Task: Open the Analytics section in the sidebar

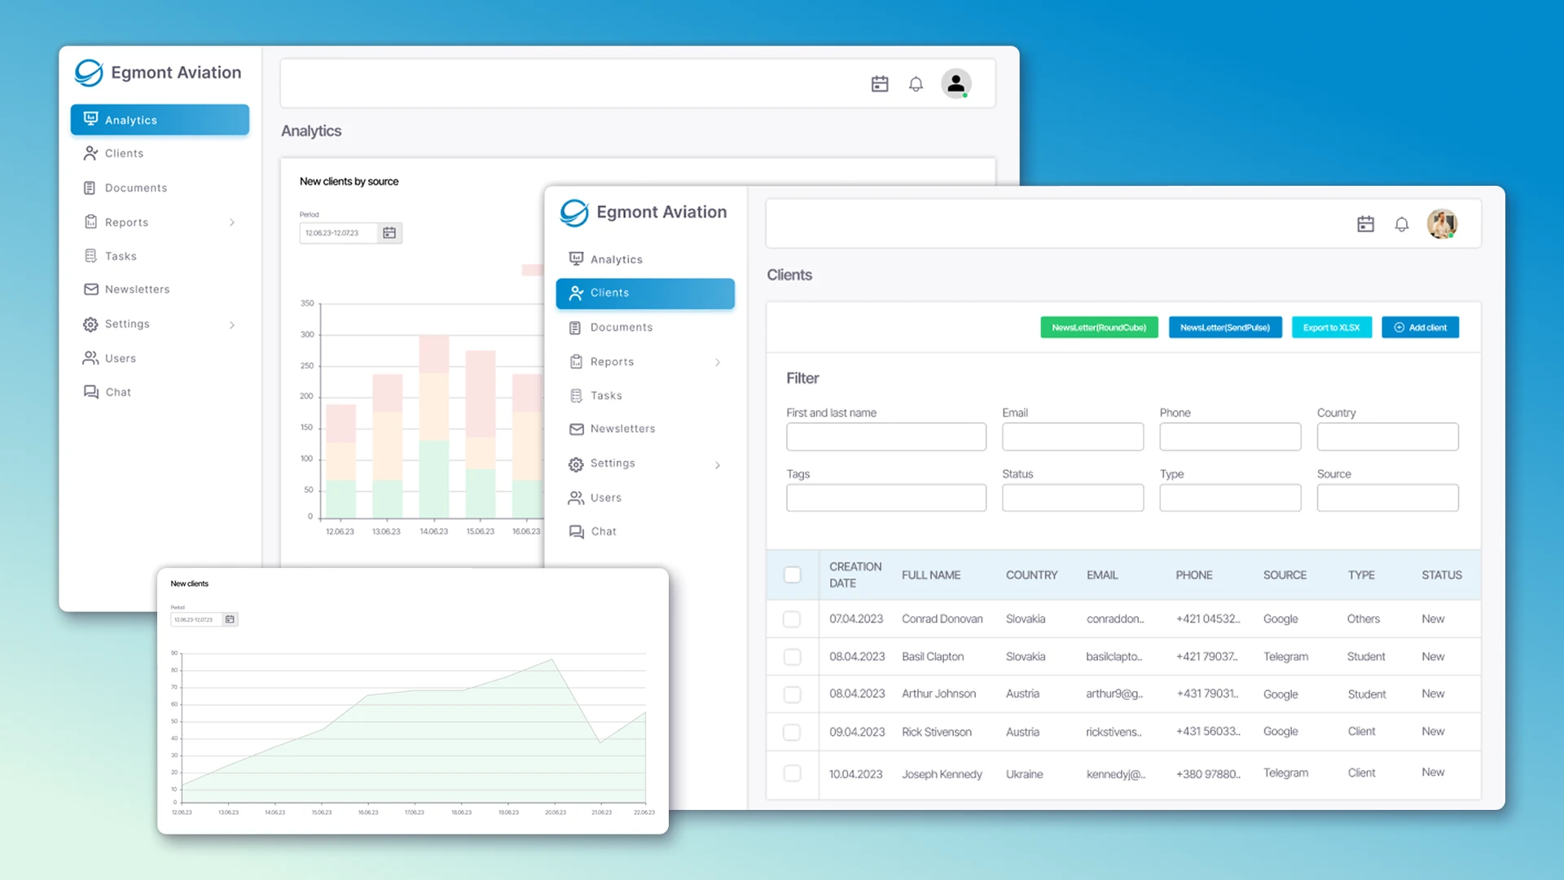Action: pos(616,258)
